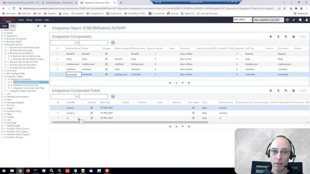This screenshot has width=310, height=174.
Task: Toggle Changed checkbox for currency field
Action: coord(92,113)
